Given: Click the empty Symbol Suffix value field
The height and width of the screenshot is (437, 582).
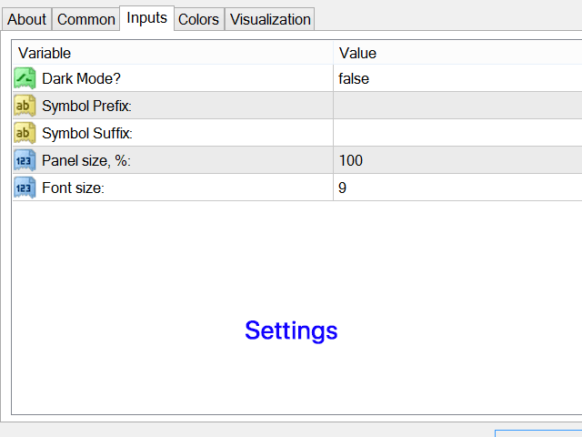Looking at the screenshot, I should pos(457,133).
